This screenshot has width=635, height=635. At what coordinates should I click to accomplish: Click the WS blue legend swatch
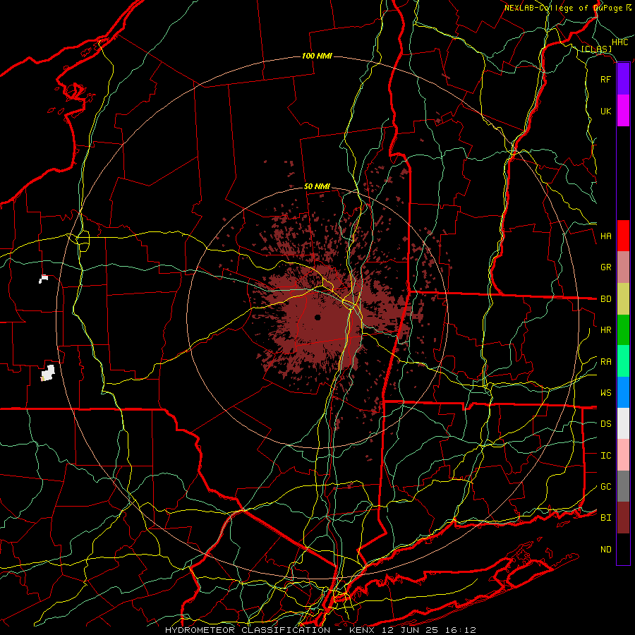623,392
